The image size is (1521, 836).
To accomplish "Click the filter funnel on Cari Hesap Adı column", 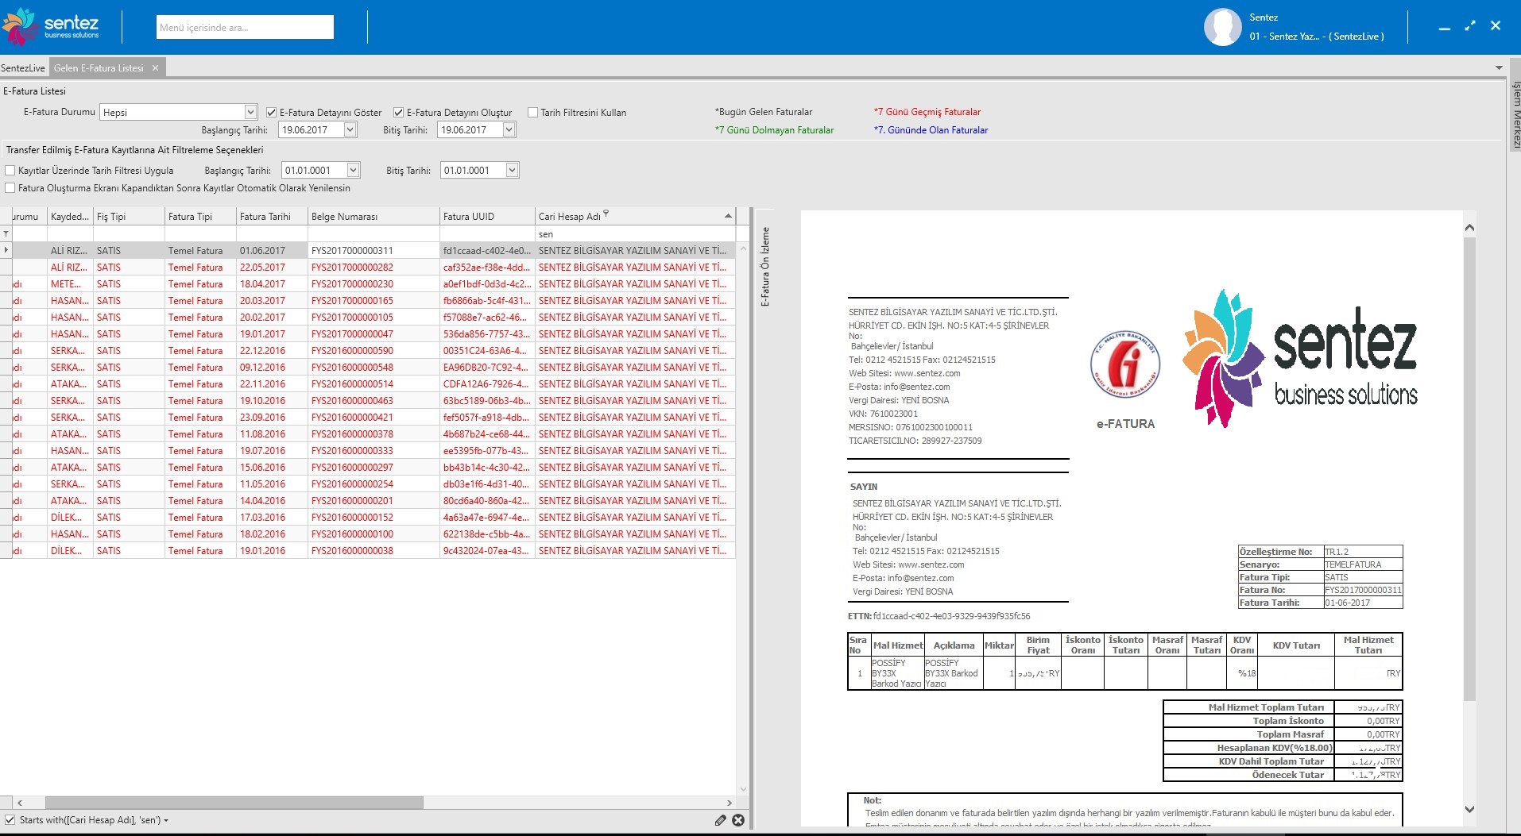I will coord(606,213).
